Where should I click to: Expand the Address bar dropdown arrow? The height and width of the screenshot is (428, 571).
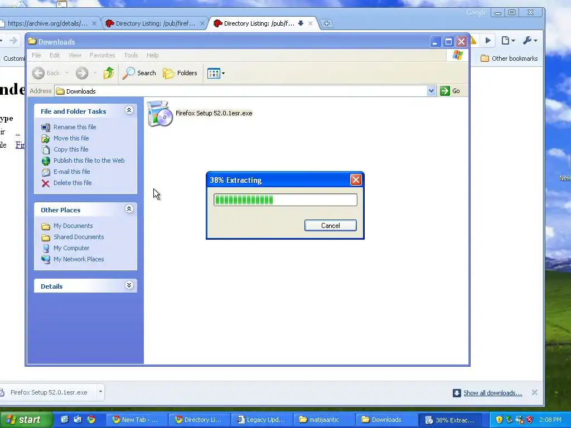[431, 91]
